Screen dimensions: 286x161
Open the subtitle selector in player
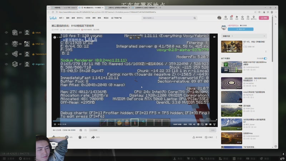point(190,124)
